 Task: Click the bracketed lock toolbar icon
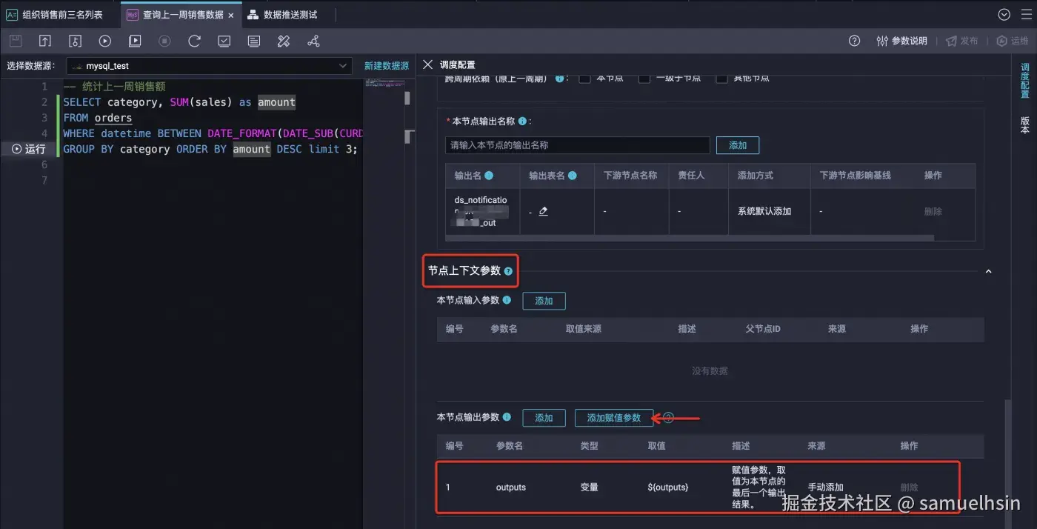[75, 41]
